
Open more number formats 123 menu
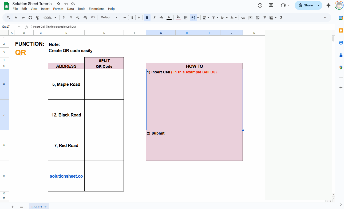[93, 18]
